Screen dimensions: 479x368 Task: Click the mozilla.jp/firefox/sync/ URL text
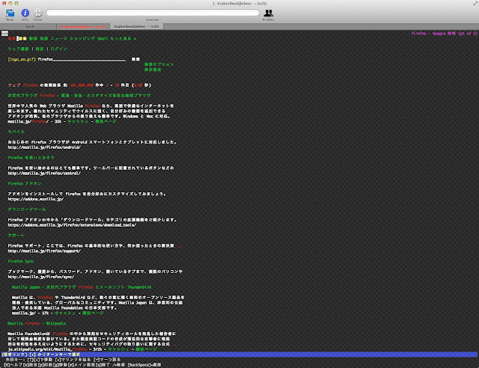[x=41, y=277]
